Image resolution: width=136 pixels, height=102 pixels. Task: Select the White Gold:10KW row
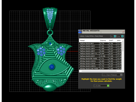tap(100, 63)
